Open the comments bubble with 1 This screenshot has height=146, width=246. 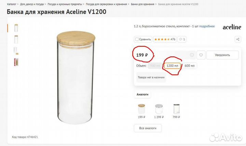click(182, 39)
